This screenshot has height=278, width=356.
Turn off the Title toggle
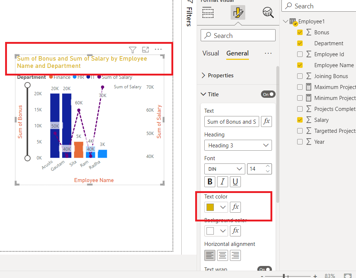tap(268, 94)
